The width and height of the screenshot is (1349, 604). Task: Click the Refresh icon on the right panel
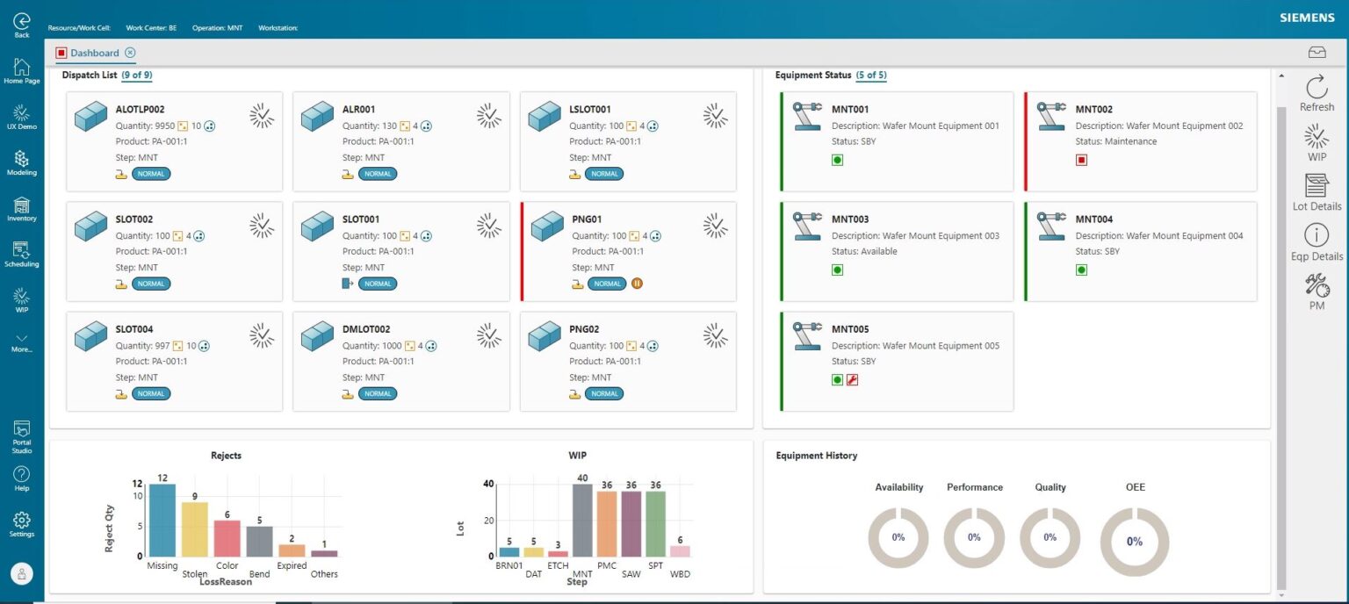[x=1317, y=90]
